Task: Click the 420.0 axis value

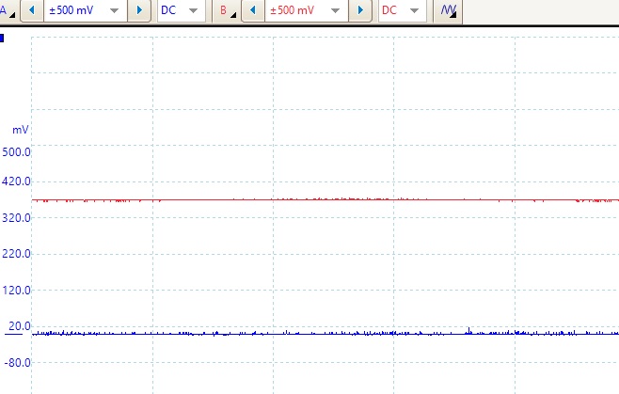Action: pos(16,181)
